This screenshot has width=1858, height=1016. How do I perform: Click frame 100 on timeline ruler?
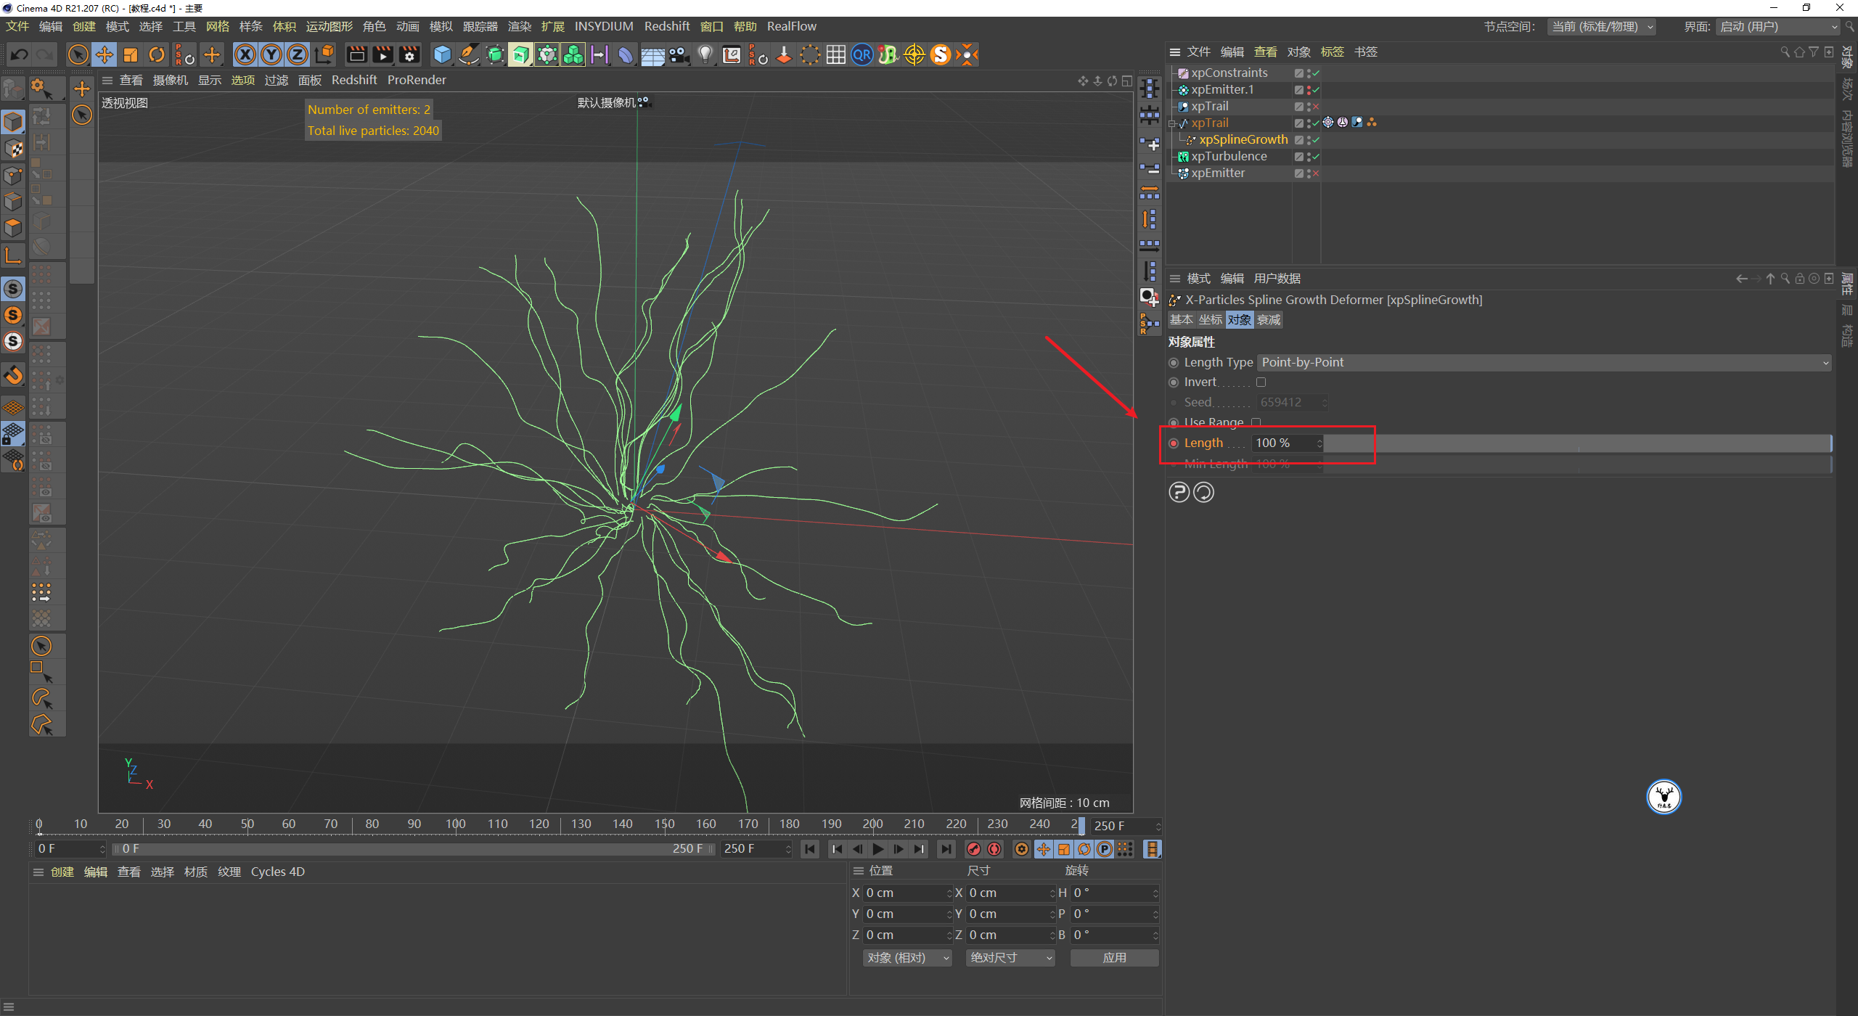[456, 824]
